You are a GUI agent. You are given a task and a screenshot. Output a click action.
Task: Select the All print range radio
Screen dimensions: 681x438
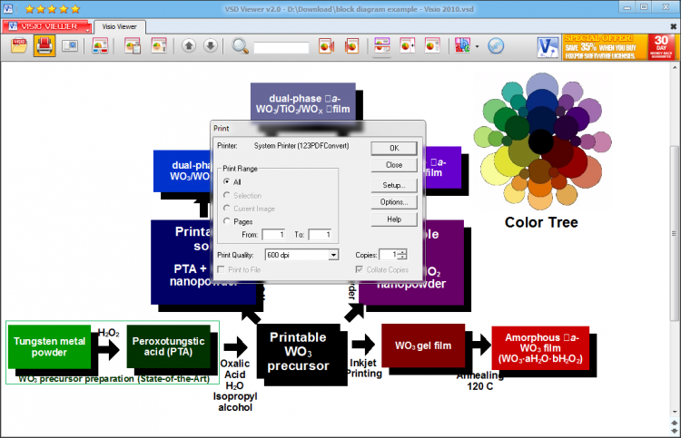227,181
